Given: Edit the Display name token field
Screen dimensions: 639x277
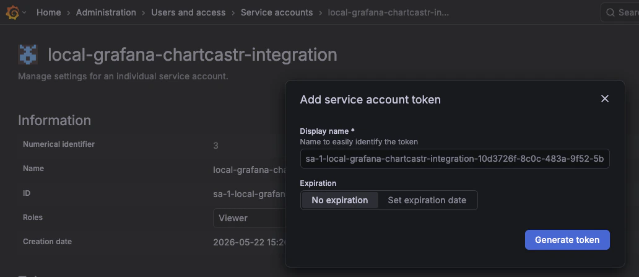Looking at the screenshot, I should [x=455, y=159].
